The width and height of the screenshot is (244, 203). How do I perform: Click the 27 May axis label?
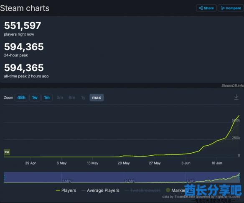click(x=155, y=163)
